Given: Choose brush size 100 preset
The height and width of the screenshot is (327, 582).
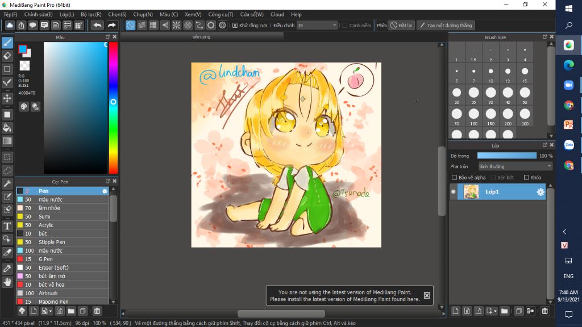Looking at the screenshot, I should (473, 116).
